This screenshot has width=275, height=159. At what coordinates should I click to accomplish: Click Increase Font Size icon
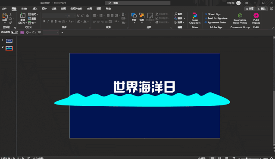tap(78, 16)
